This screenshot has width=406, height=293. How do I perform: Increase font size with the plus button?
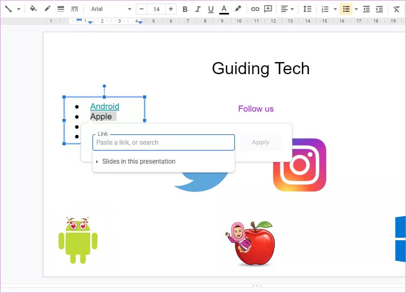tap(171, 9)
